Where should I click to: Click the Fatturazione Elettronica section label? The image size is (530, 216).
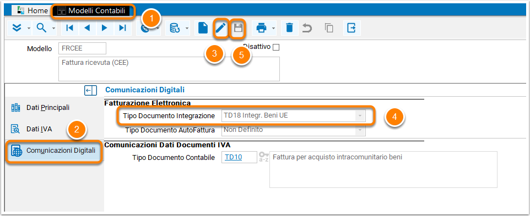(x=148, y=103)
